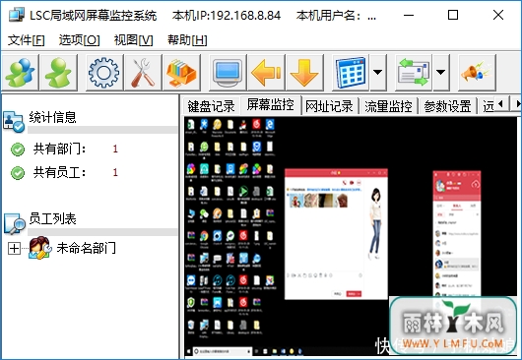This screenshot has height=360, width=522.
Task: Click the blue grid layout toolbar icon
Action: pyautogui.click(x=351, y=73)
